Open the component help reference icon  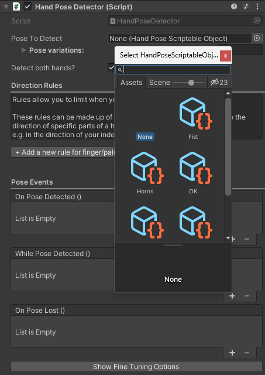234,6
